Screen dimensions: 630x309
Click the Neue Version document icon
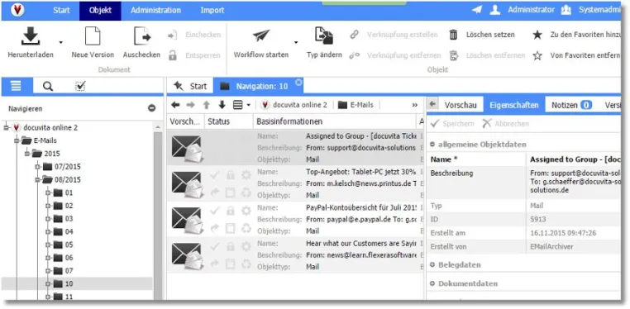coord(93,36)
